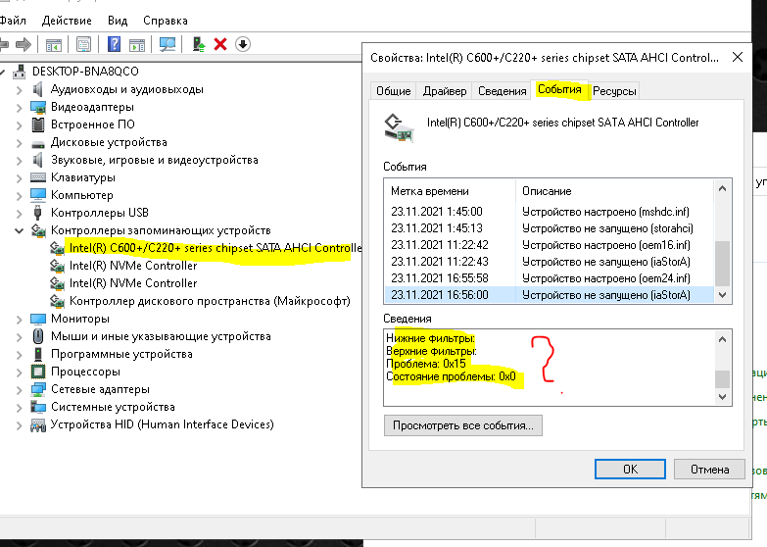Click the blue Help question mark icon
This screenshot has height=547, width=767.
(114, 44)
